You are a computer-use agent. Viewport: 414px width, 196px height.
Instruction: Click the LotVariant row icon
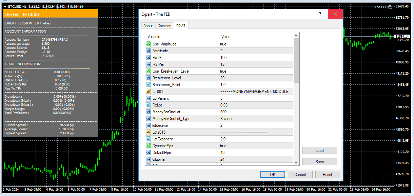pos(148,98)
